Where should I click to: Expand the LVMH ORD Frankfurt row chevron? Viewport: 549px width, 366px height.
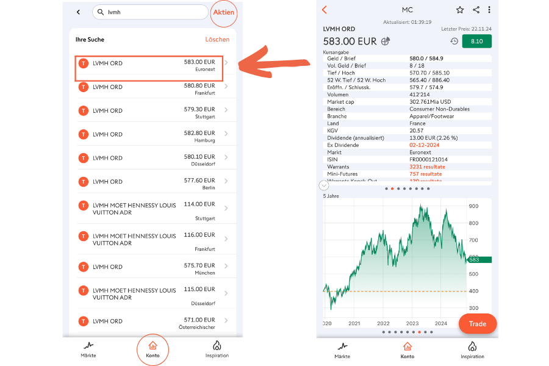tap(226, 86)
